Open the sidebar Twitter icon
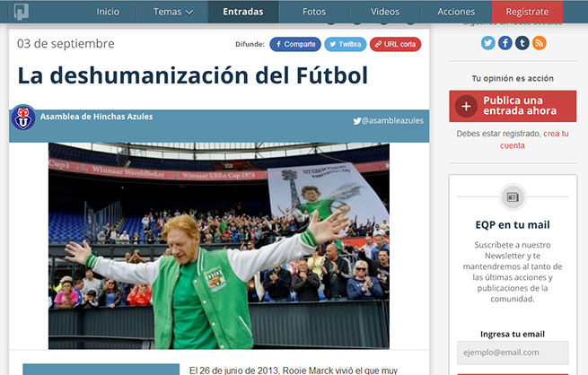Viewport: 588px width, 375px height. point(487,43)
